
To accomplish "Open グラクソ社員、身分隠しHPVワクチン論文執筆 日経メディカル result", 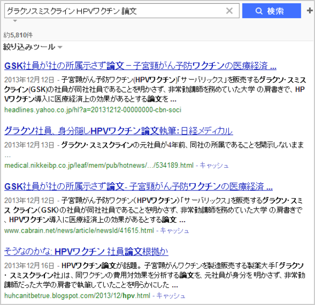I will 119,131.
